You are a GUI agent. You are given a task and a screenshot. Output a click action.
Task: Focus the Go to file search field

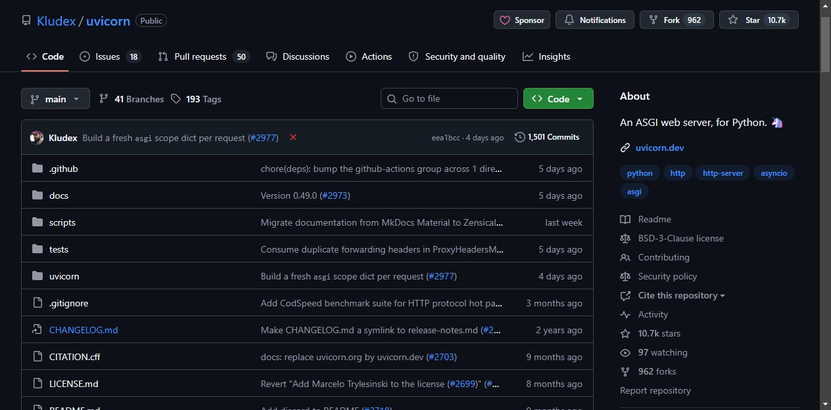[x=449, y=98]
